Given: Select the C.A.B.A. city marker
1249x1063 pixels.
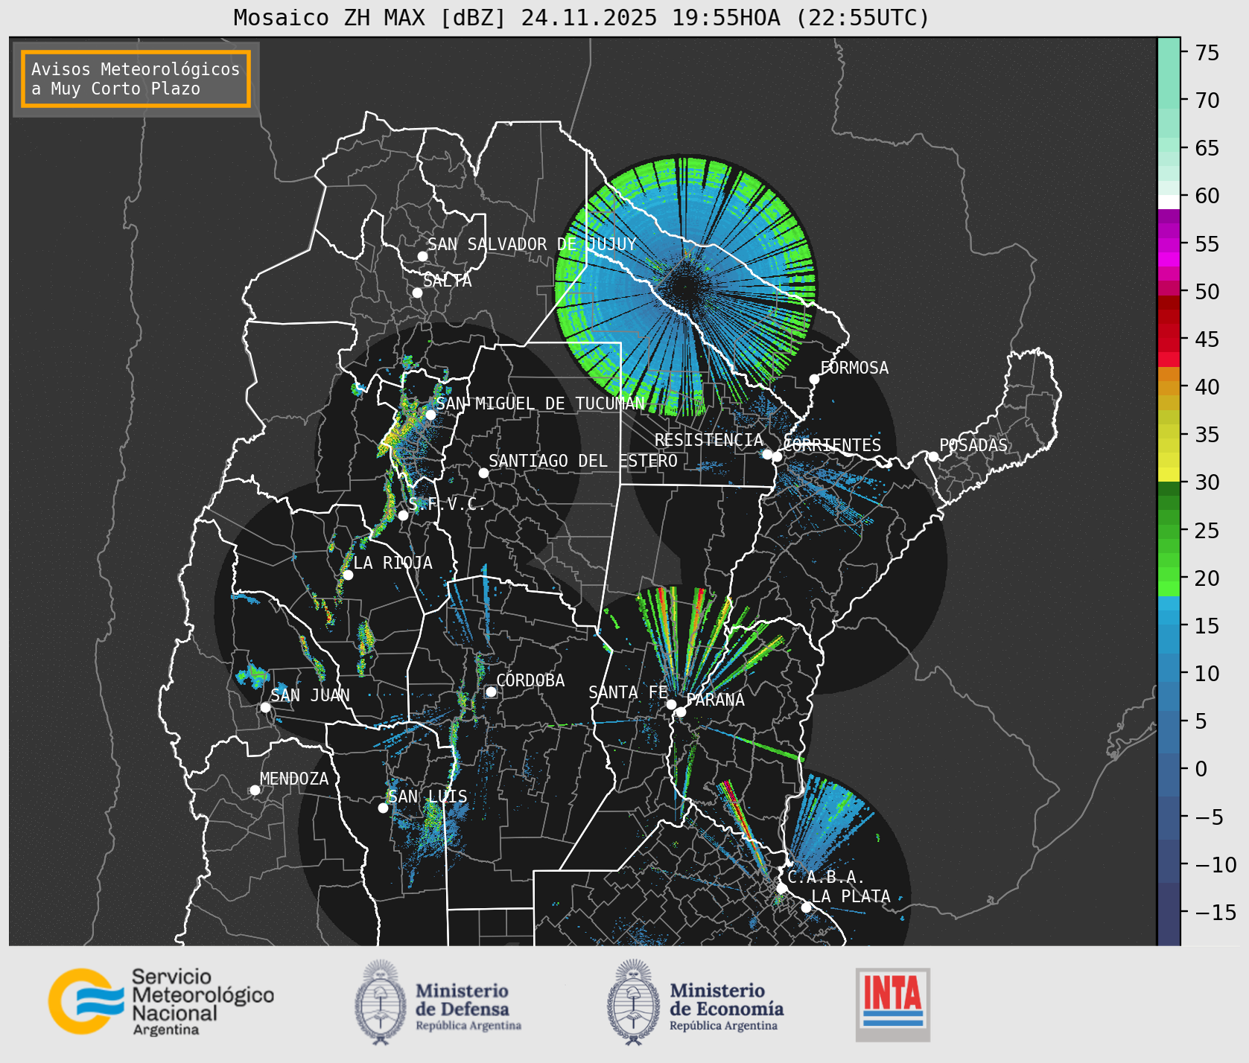Looking at the screenshot, I should [x=781, y=888].
